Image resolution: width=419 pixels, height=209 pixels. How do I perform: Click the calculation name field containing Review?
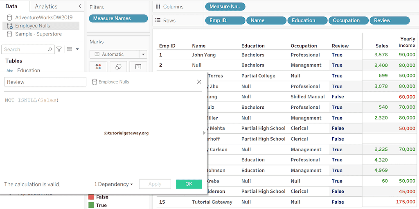pyautogui.click(x=45, y=82)
